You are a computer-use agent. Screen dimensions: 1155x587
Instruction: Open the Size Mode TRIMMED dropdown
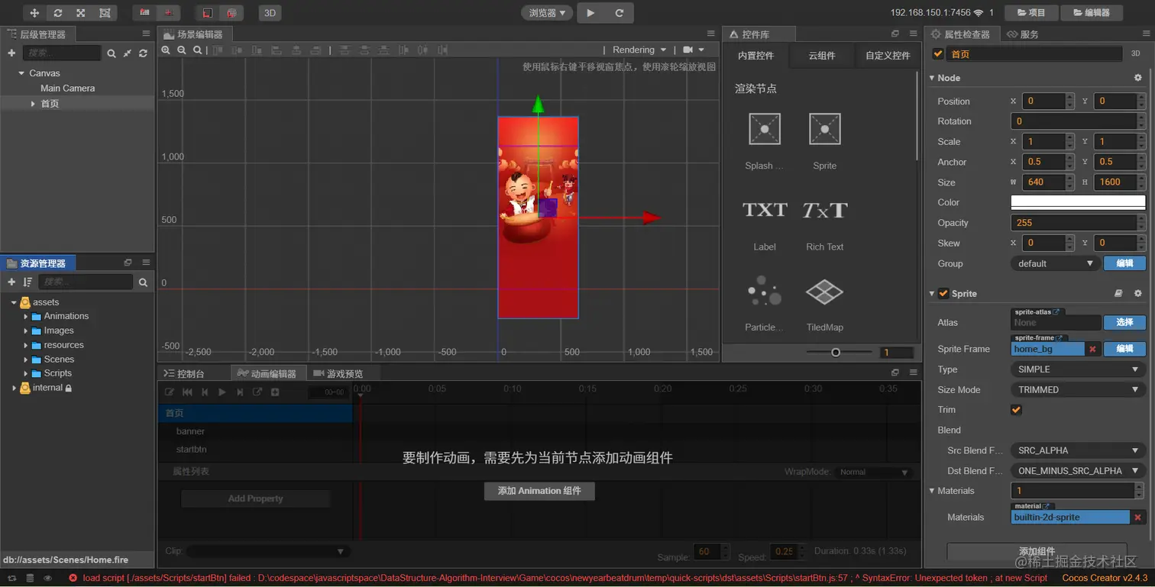tap(1077, 390)
